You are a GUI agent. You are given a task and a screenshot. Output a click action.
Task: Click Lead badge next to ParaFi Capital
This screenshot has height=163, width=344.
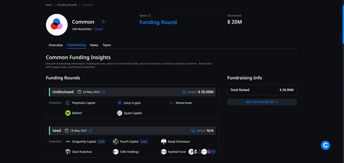click(x=144, y=142)
